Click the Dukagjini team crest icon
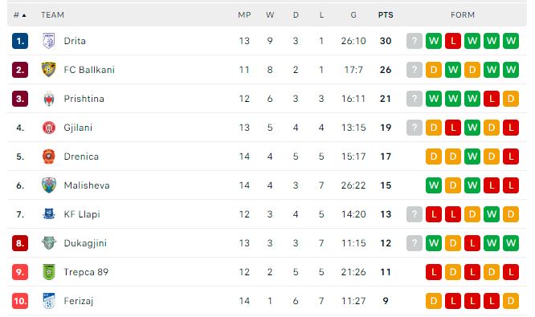The height and width of the screenshot is (317, 535). click(x=49, y=243)
